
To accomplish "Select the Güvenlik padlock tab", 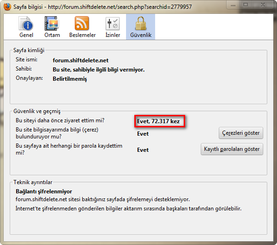I will [x=141, y=27].
